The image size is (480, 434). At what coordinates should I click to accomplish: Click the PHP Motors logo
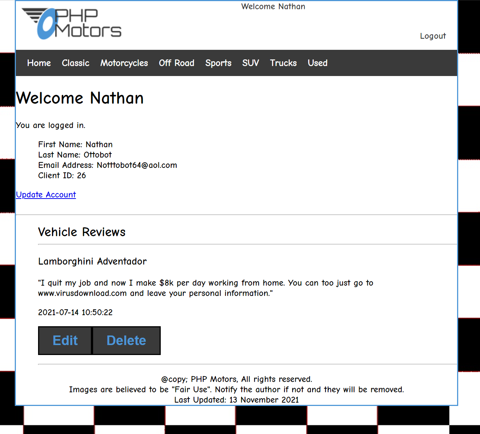(x=72, y=24)
